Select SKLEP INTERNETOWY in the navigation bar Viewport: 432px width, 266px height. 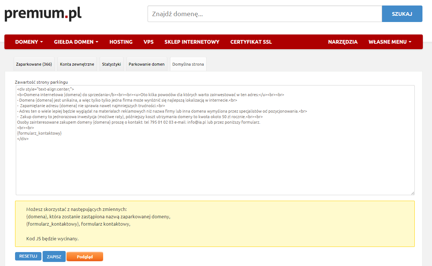coord(192,42)
